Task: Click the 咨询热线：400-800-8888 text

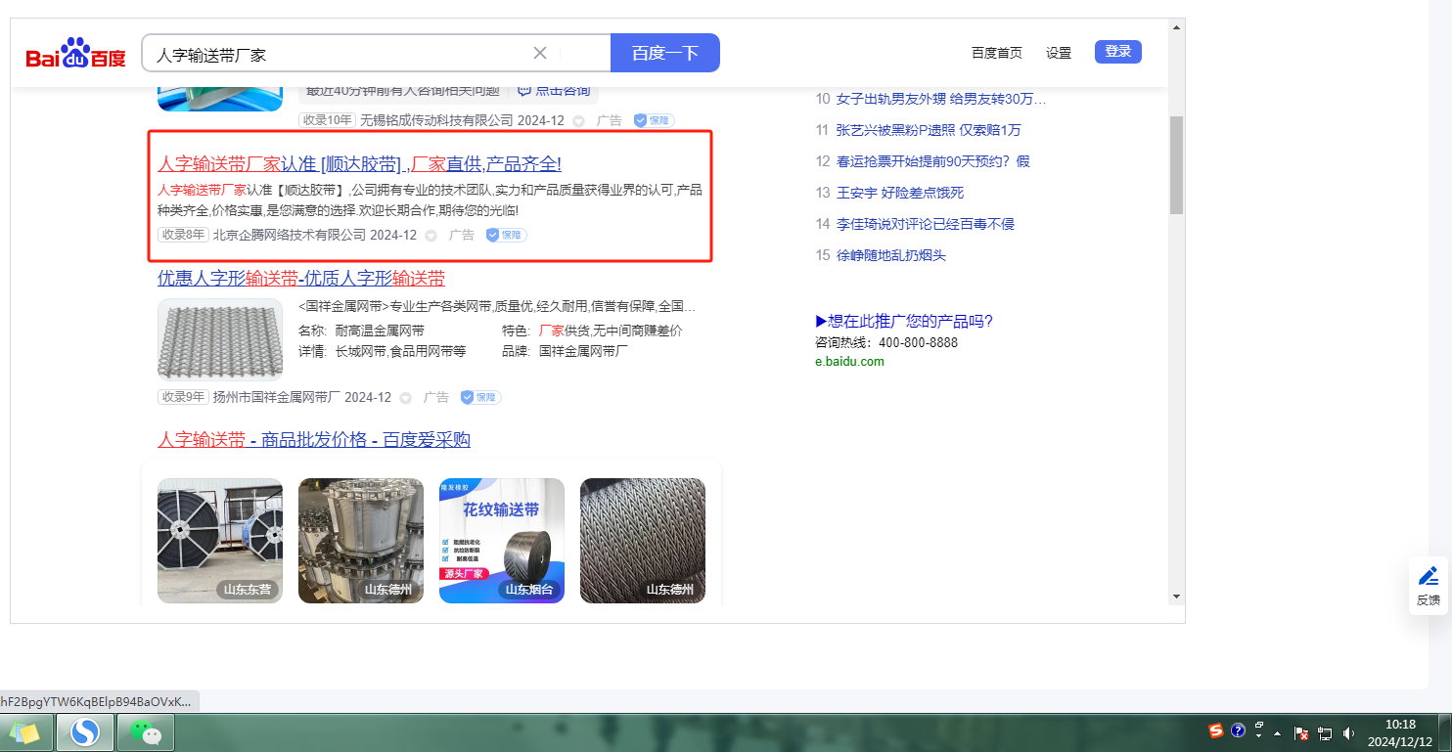Action: pyautogui.click(x=886, y=342)
